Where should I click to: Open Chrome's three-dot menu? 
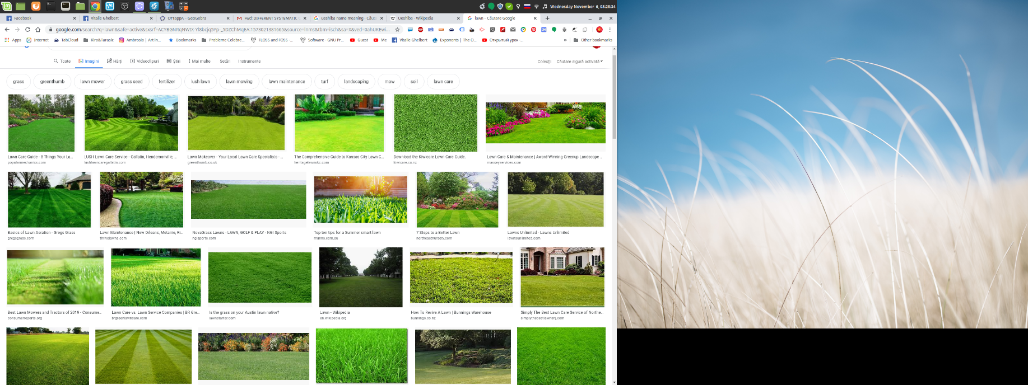610,30
